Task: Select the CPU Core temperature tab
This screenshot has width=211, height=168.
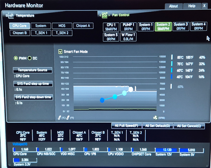Action: pyautogui.click(x=19, y=26)
